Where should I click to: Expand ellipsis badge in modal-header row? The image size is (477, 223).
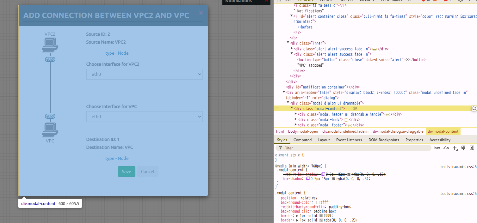click(387, 114)
